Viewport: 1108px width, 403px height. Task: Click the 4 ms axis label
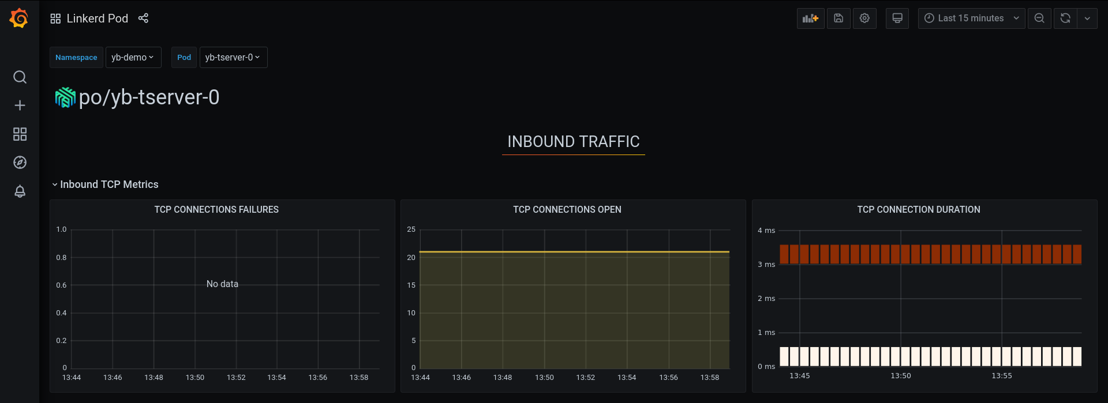coord(766,231)
